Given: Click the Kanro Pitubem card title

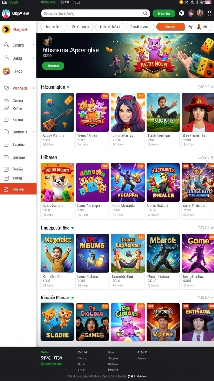Looking at the screenshot, I should click(x=87, y=276).
